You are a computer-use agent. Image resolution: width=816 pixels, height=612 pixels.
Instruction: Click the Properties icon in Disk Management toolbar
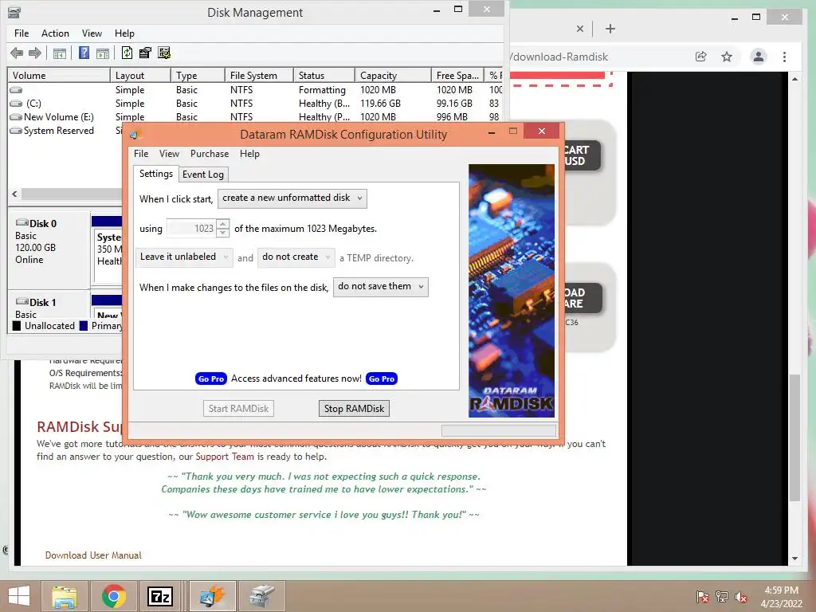click(145, 53)
